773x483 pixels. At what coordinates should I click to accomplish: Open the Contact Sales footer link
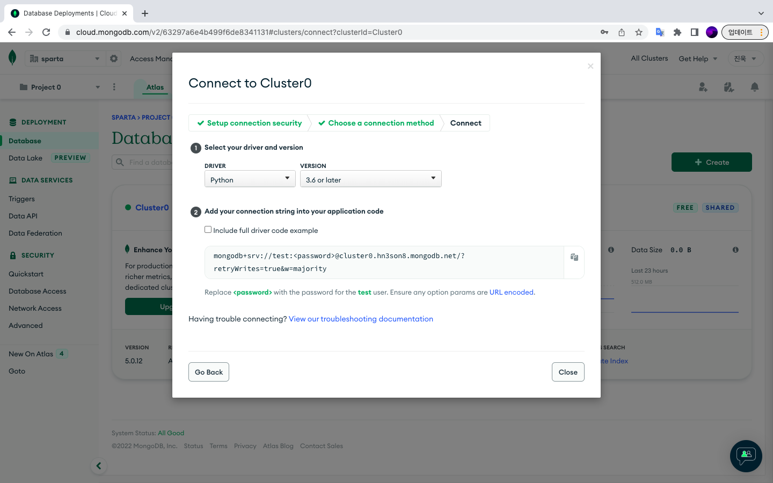pos(322,446)
